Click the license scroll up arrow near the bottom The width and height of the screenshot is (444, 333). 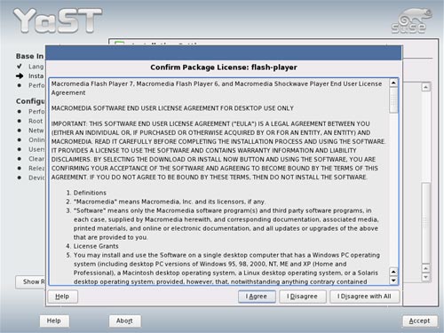[x=393, y=272]
